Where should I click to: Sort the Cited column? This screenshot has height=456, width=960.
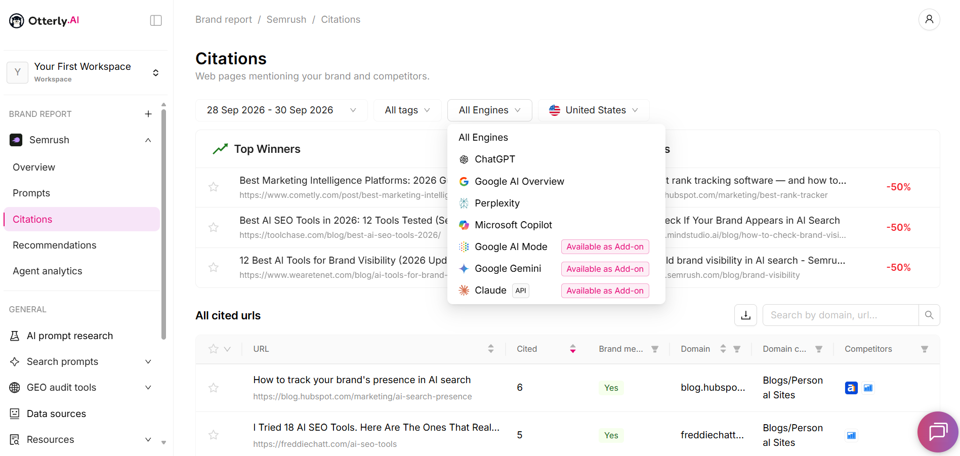(x=573, y=349)
